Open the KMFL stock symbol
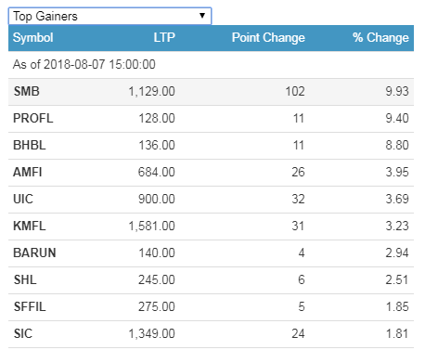Image resolution: width=425 pixels, height=350 pixels. [x=30, y=226]
